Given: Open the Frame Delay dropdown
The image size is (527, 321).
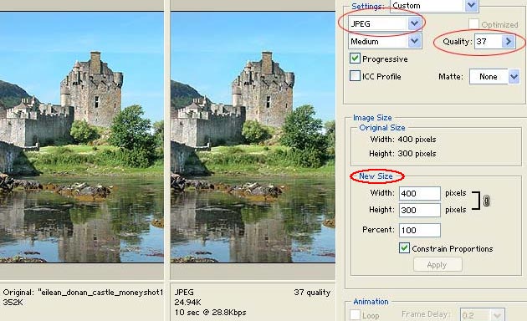Looking at the screenshot, I should point(497,315).
